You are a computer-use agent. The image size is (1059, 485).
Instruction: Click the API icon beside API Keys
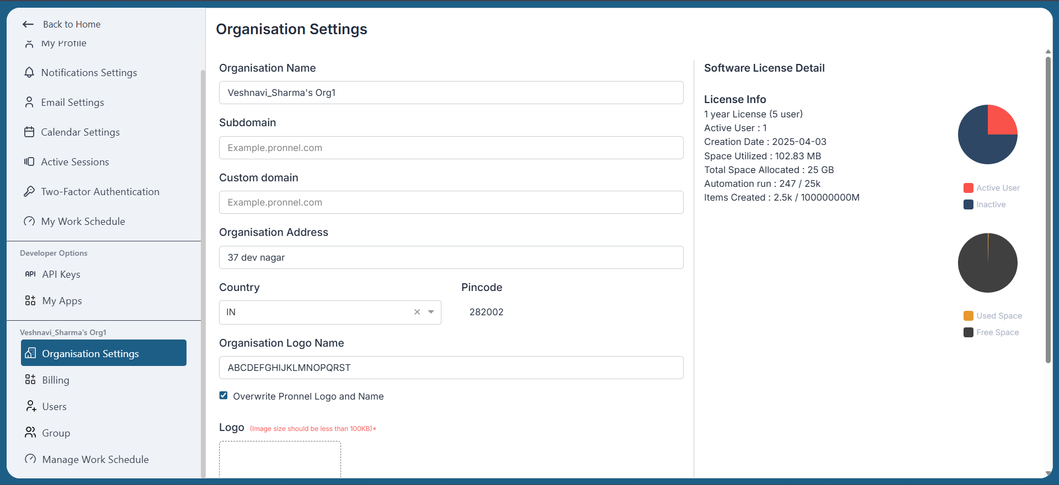30,274
